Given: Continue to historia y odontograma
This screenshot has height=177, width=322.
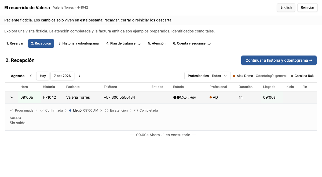Looking at the screenshot, I should [x=279, y=60].
